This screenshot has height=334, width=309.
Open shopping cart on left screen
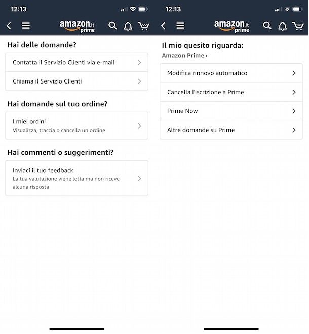(144, 26)
